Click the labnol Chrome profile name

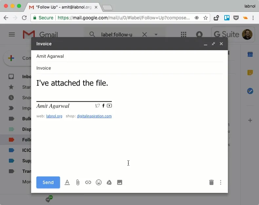pyautogui.click(x=250, y=6)
